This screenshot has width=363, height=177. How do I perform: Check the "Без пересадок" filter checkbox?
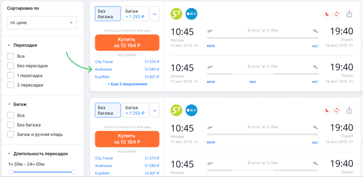(11, 66)
